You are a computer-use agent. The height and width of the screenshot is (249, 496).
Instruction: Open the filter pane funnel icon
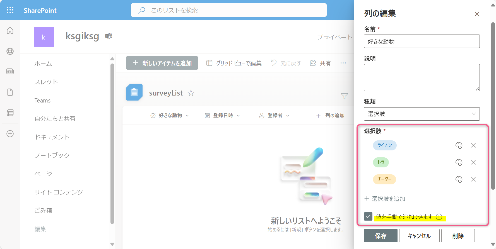[345, 96]
